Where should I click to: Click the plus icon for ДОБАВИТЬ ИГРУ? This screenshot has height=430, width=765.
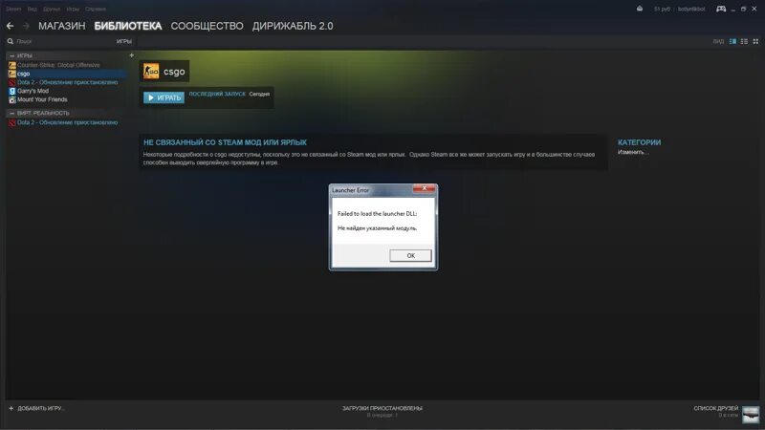coord(11,408)
